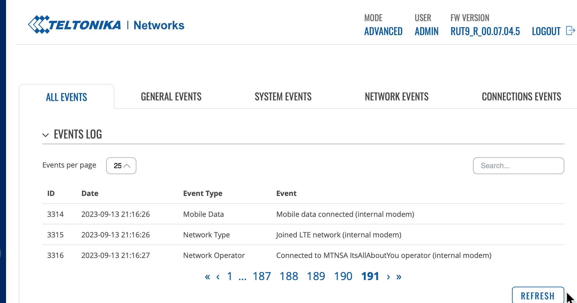Click the Refresh button
This screenshot has width=577, height=303.
(538, 295)
